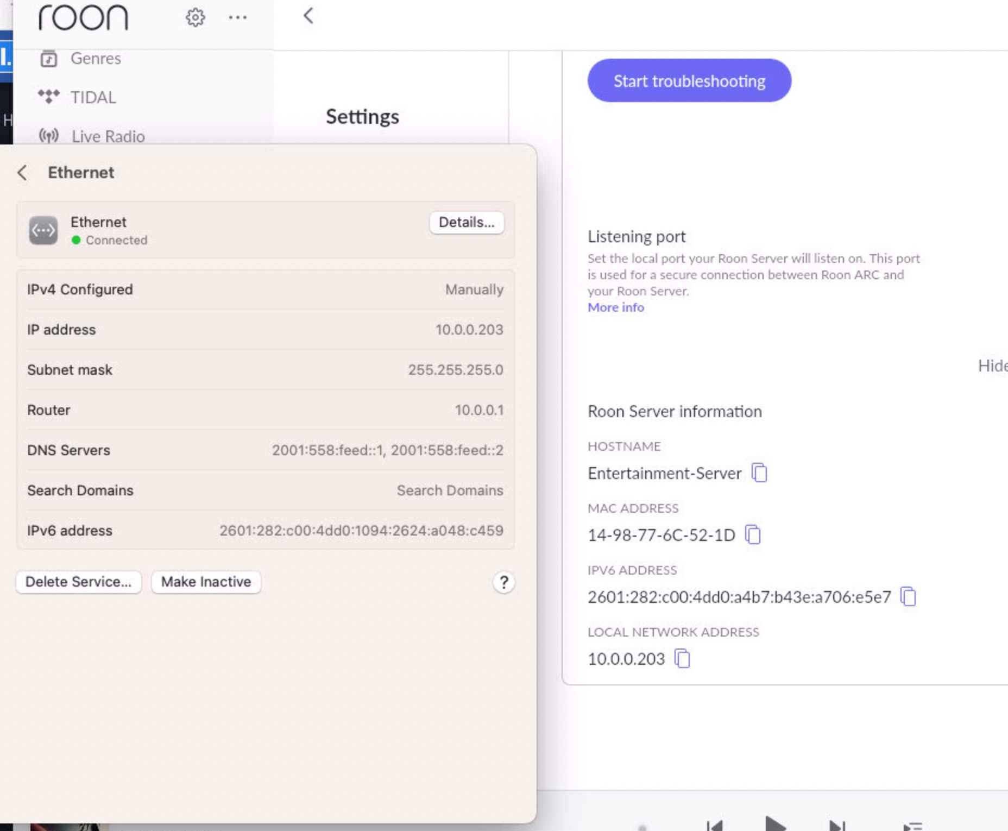The width and height of the screenshot is (1008, 831).
Task: Copy the IPv6 address in Roon
Action: [x=908, y=596]
